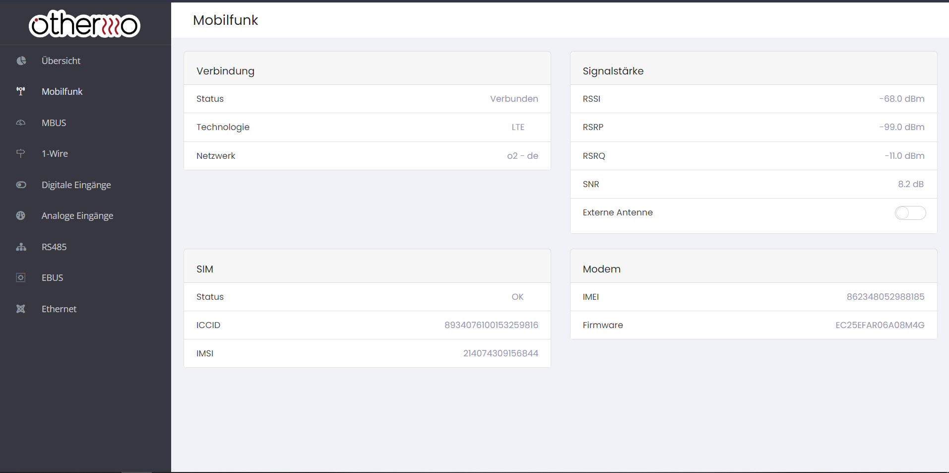This screenshot has width=949, height=473.
Task: Click the SNR value 8.2 dB
Action: point(911,184)
